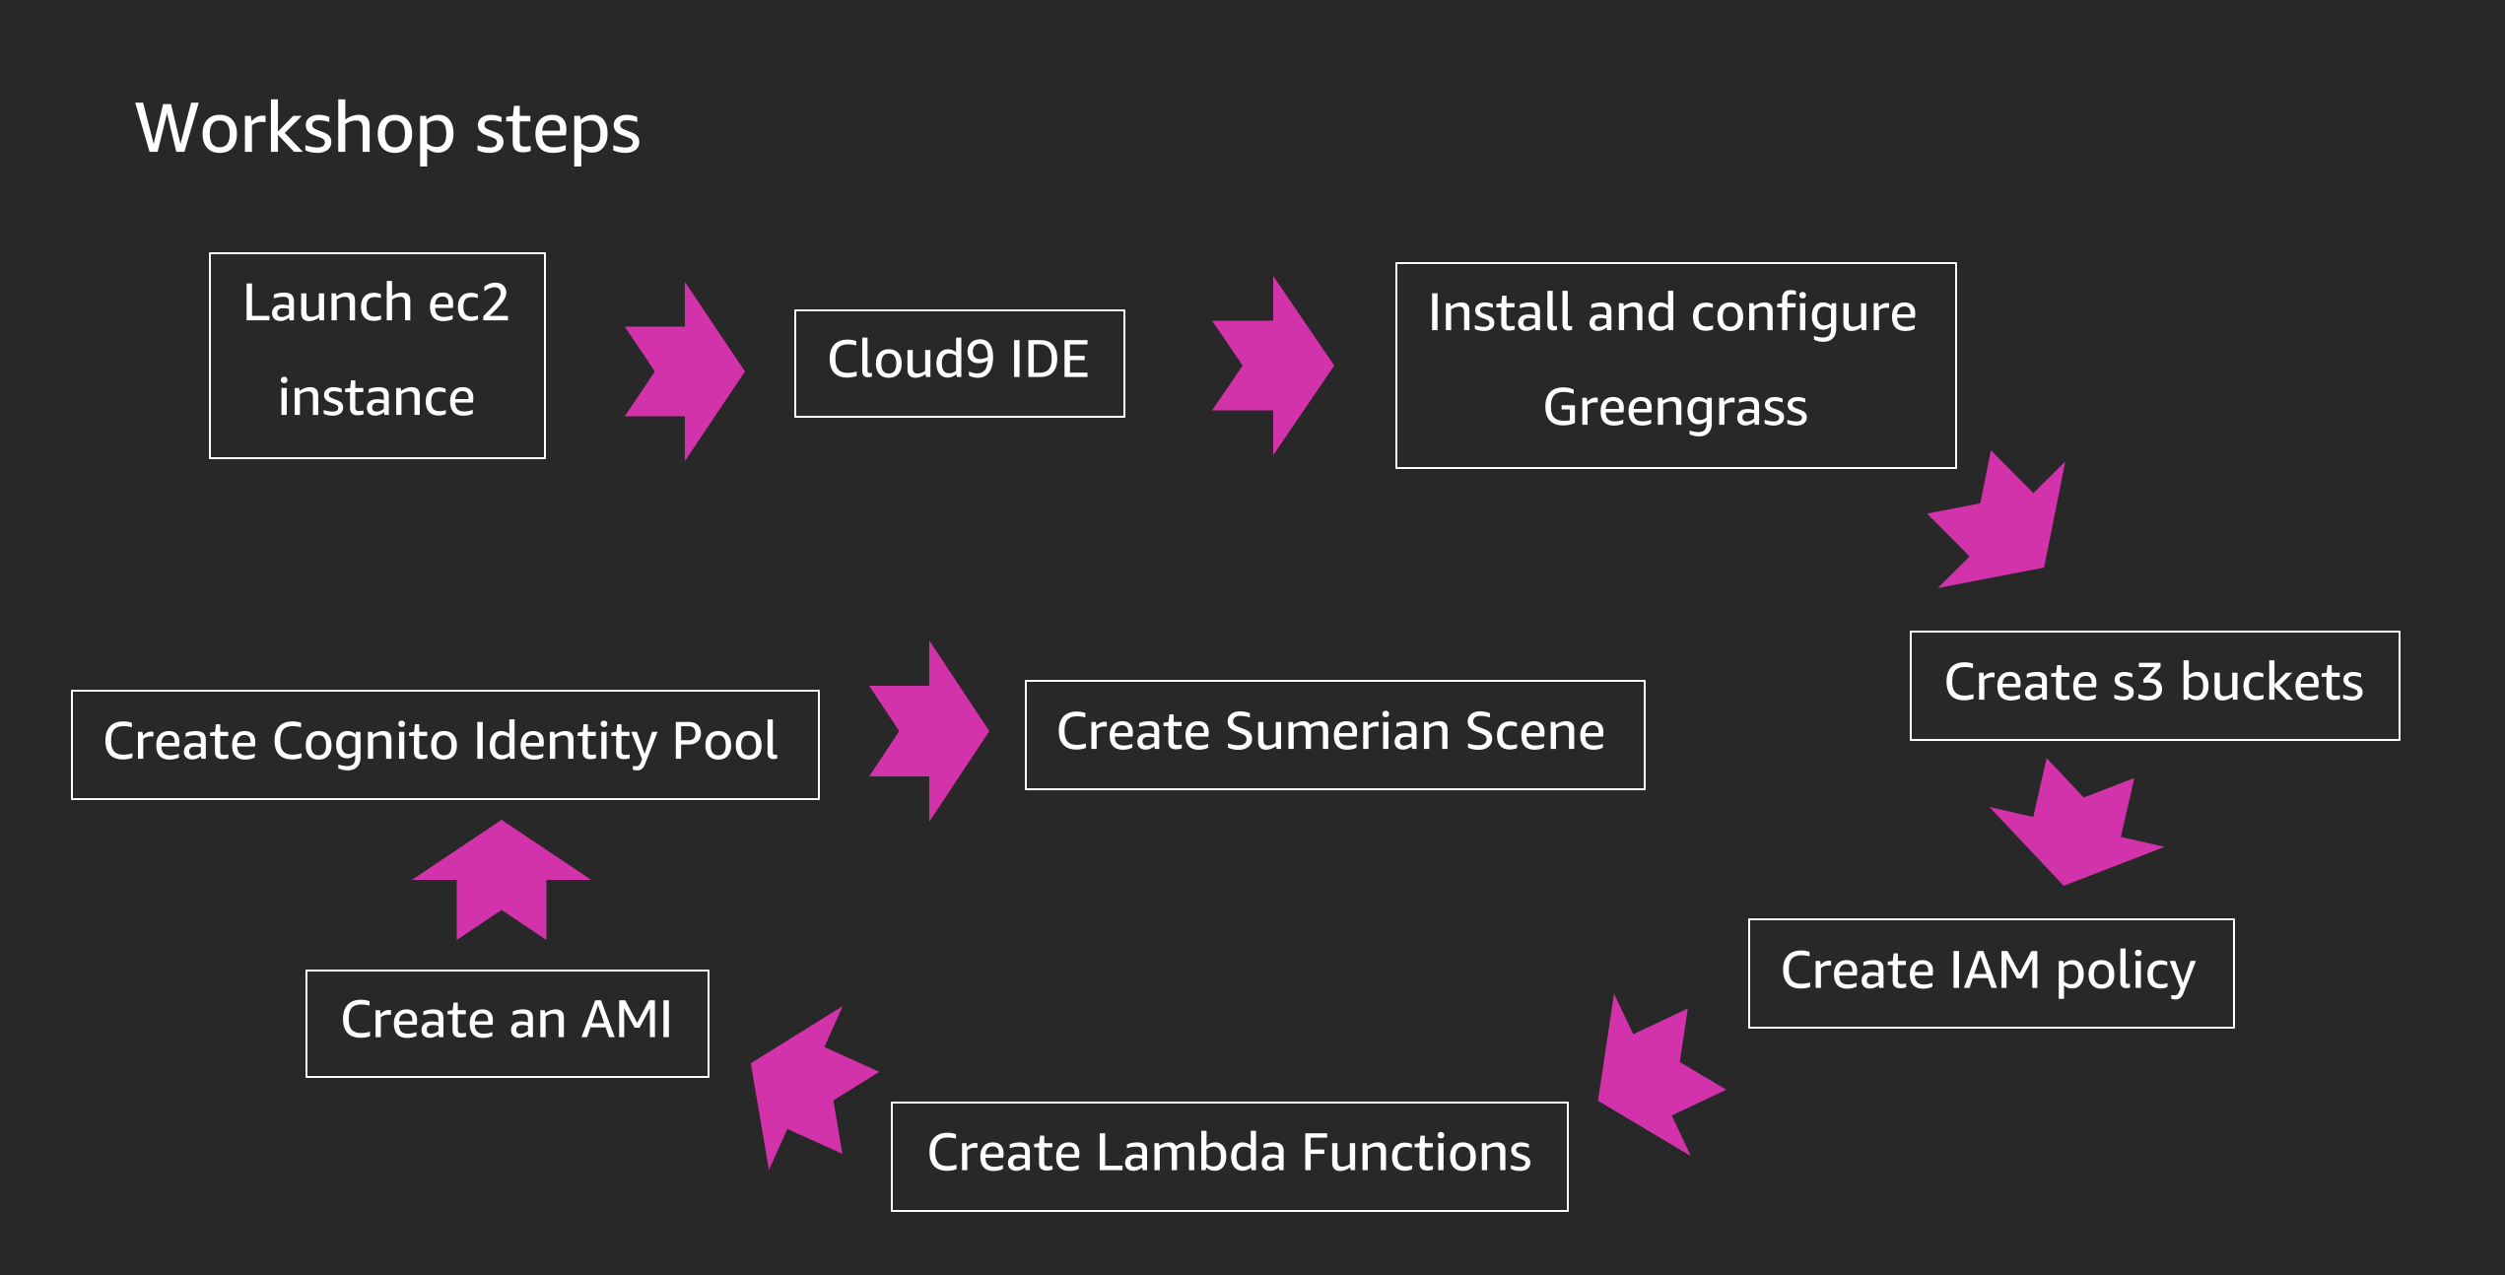Screen dimensions: 2505x1275
Task: Select the 'Create Sumerian Scene' box
Action: (x=1335, y=735)
